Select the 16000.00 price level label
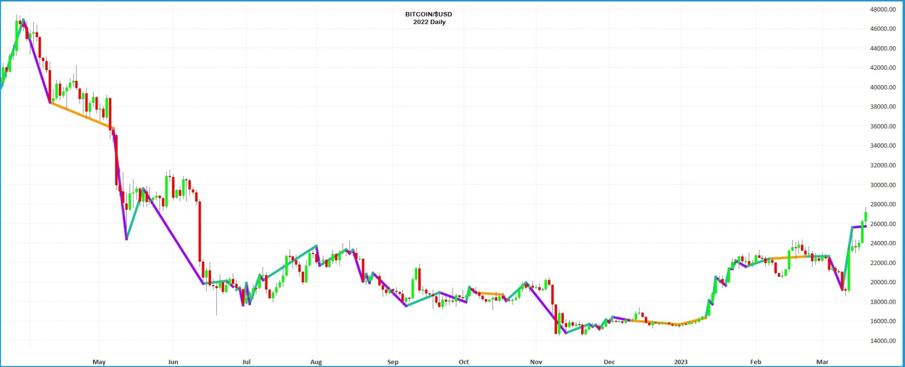This screenshot has width=905, height=367. pos(882,321)
